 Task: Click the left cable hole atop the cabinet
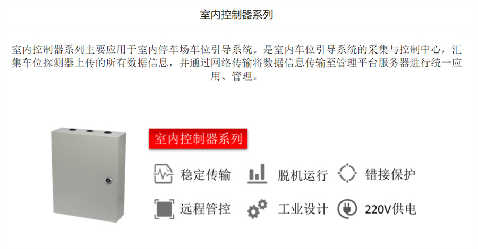(72, 130)
